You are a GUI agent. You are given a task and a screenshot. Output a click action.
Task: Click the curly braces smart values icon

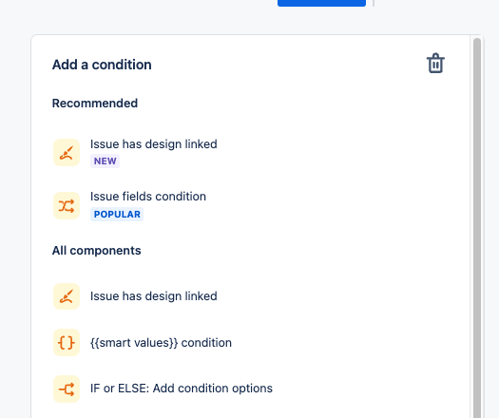[67, 343]
